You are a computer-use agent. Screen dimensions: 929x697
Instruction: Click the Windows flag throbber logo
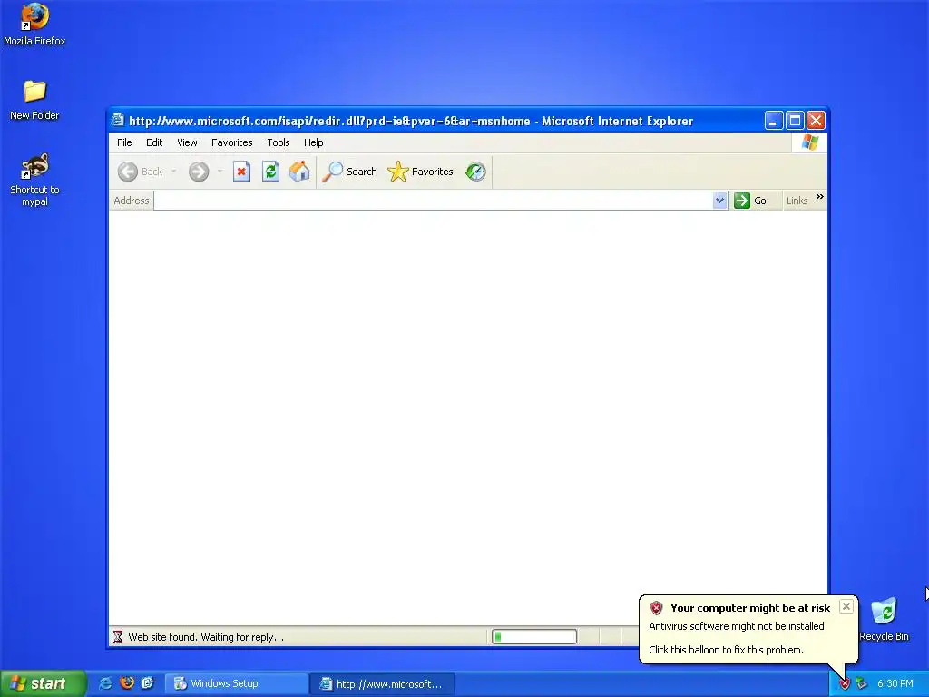click(x=810, y=142)
